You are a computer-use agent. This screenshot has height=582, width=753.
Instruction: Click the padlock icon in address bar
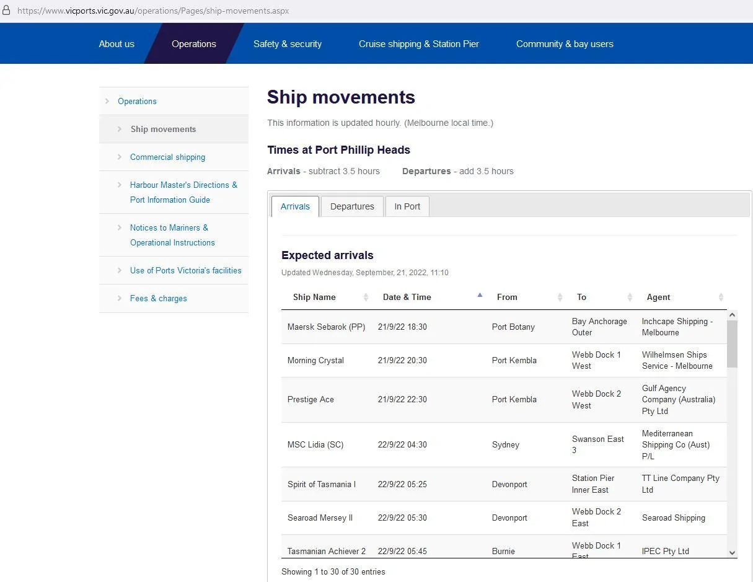click(x=7, y=11)
